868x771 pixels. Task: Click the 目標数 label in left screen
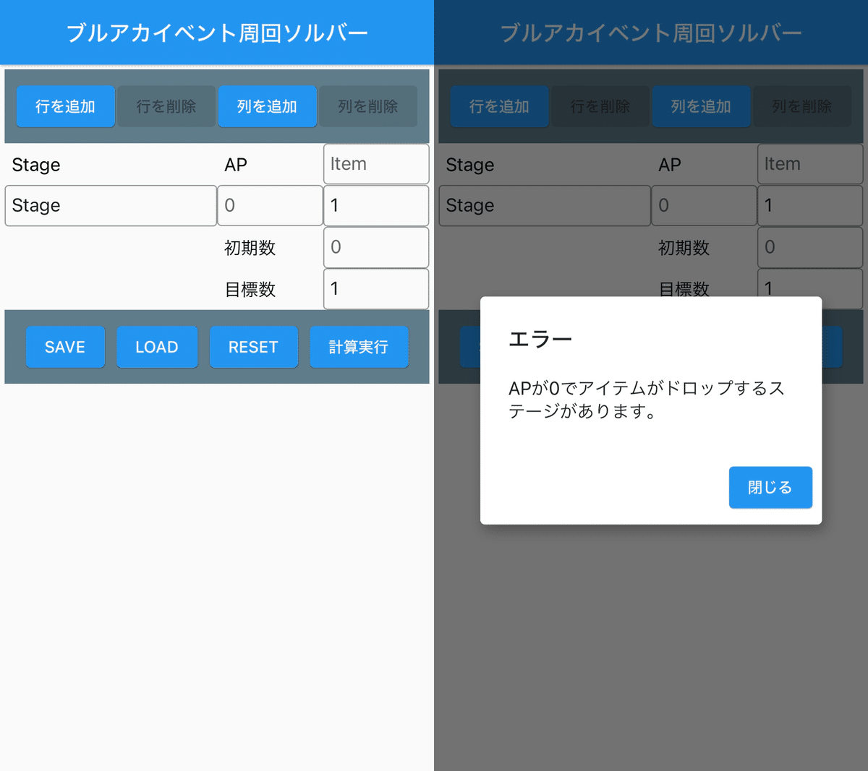(250, 290)
